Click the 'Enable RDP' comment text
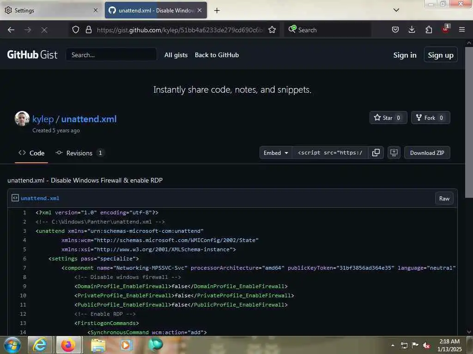 tap(105, 314)
